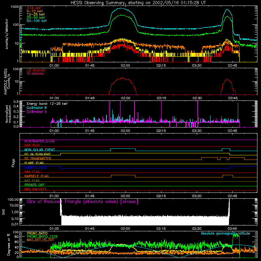Click the HESSI Observing Summary title text

click(x=138, y=3)
